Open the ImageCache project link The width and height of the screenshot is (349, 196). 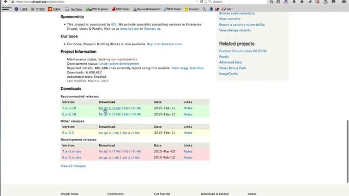228,73
